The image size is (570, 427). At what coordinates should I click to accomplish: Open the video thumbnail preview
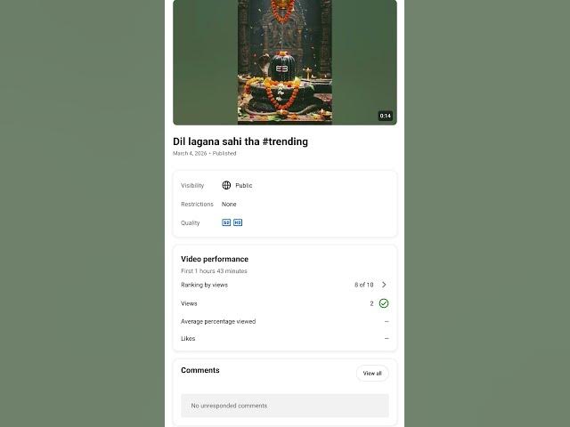point(285,62)
